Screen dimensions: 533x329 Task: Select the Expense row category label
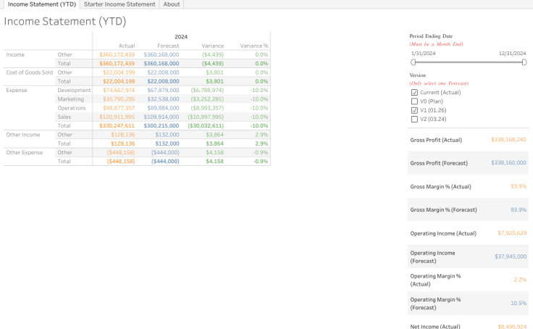pos(16,90)
